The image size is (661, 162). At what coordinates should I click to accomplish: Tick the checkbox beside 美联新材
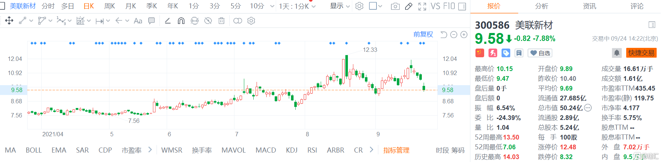2,6
